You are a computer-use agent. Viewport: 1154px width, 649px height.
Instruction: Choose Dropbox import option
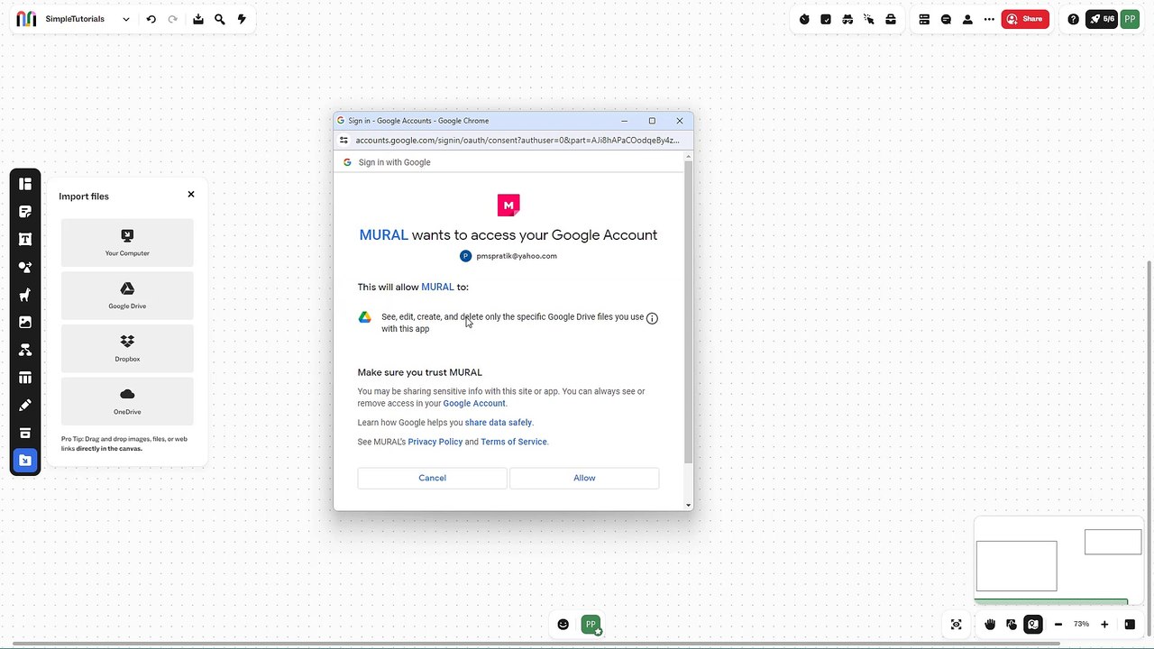(127, 348)
